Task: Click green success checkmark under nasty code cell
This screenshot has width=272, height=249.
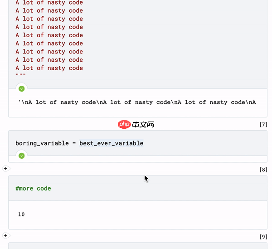Action: (21, 88)
